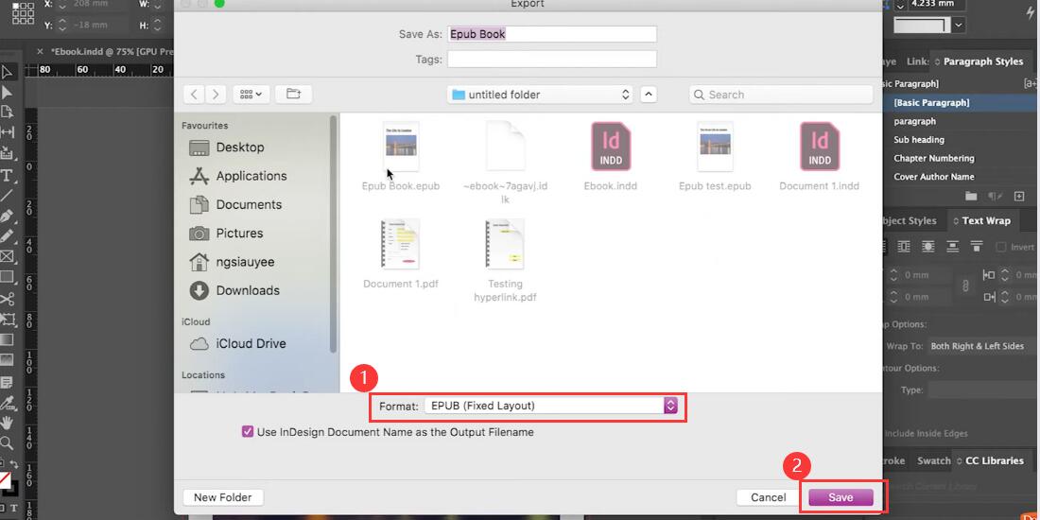
Task: Create new folder via toolbar icon
Action: [x=293, y=95]
